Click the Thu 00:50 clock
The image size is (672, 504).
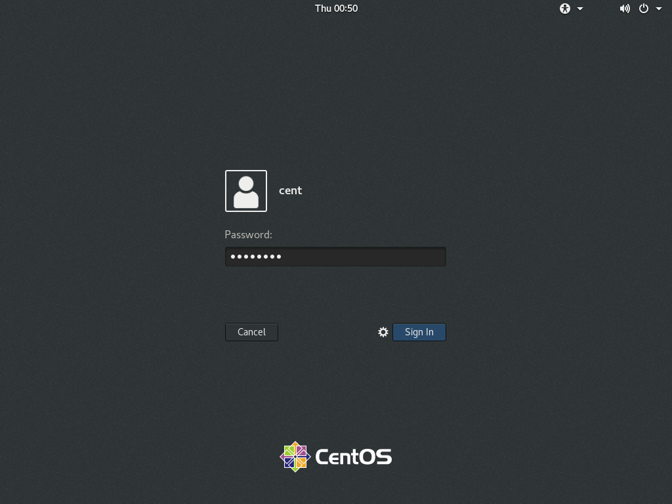(335, 9)
